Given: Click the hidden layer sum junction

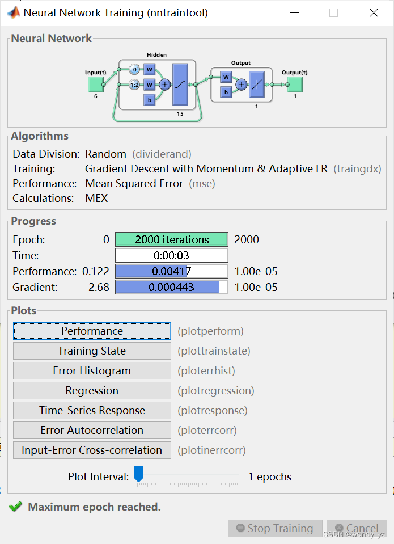Looking at the screenshot, I should (164, 85).
